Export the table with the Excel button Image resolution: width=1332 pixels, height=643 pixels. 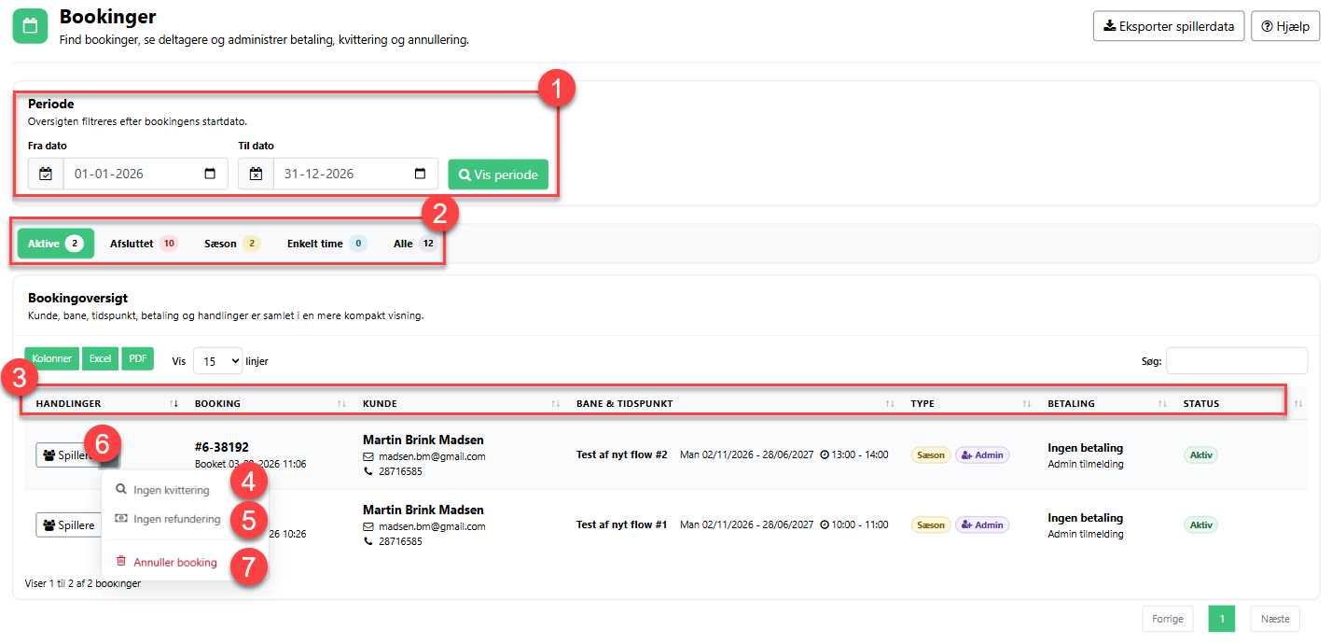[100, 358]
